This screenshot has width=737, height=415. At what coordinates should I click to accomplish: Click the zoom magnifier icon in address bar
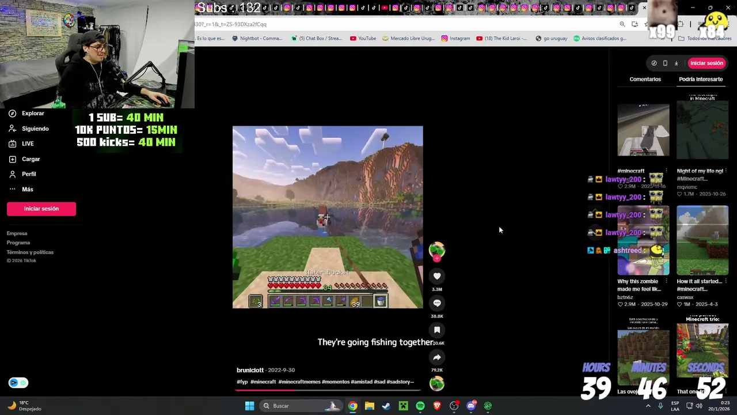[622, 24]
